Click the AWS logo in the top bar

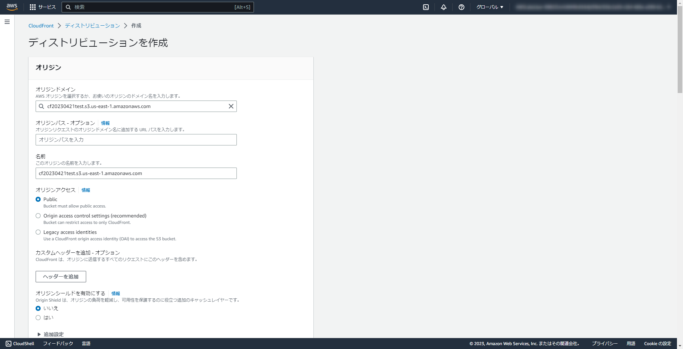coord(12,7)
